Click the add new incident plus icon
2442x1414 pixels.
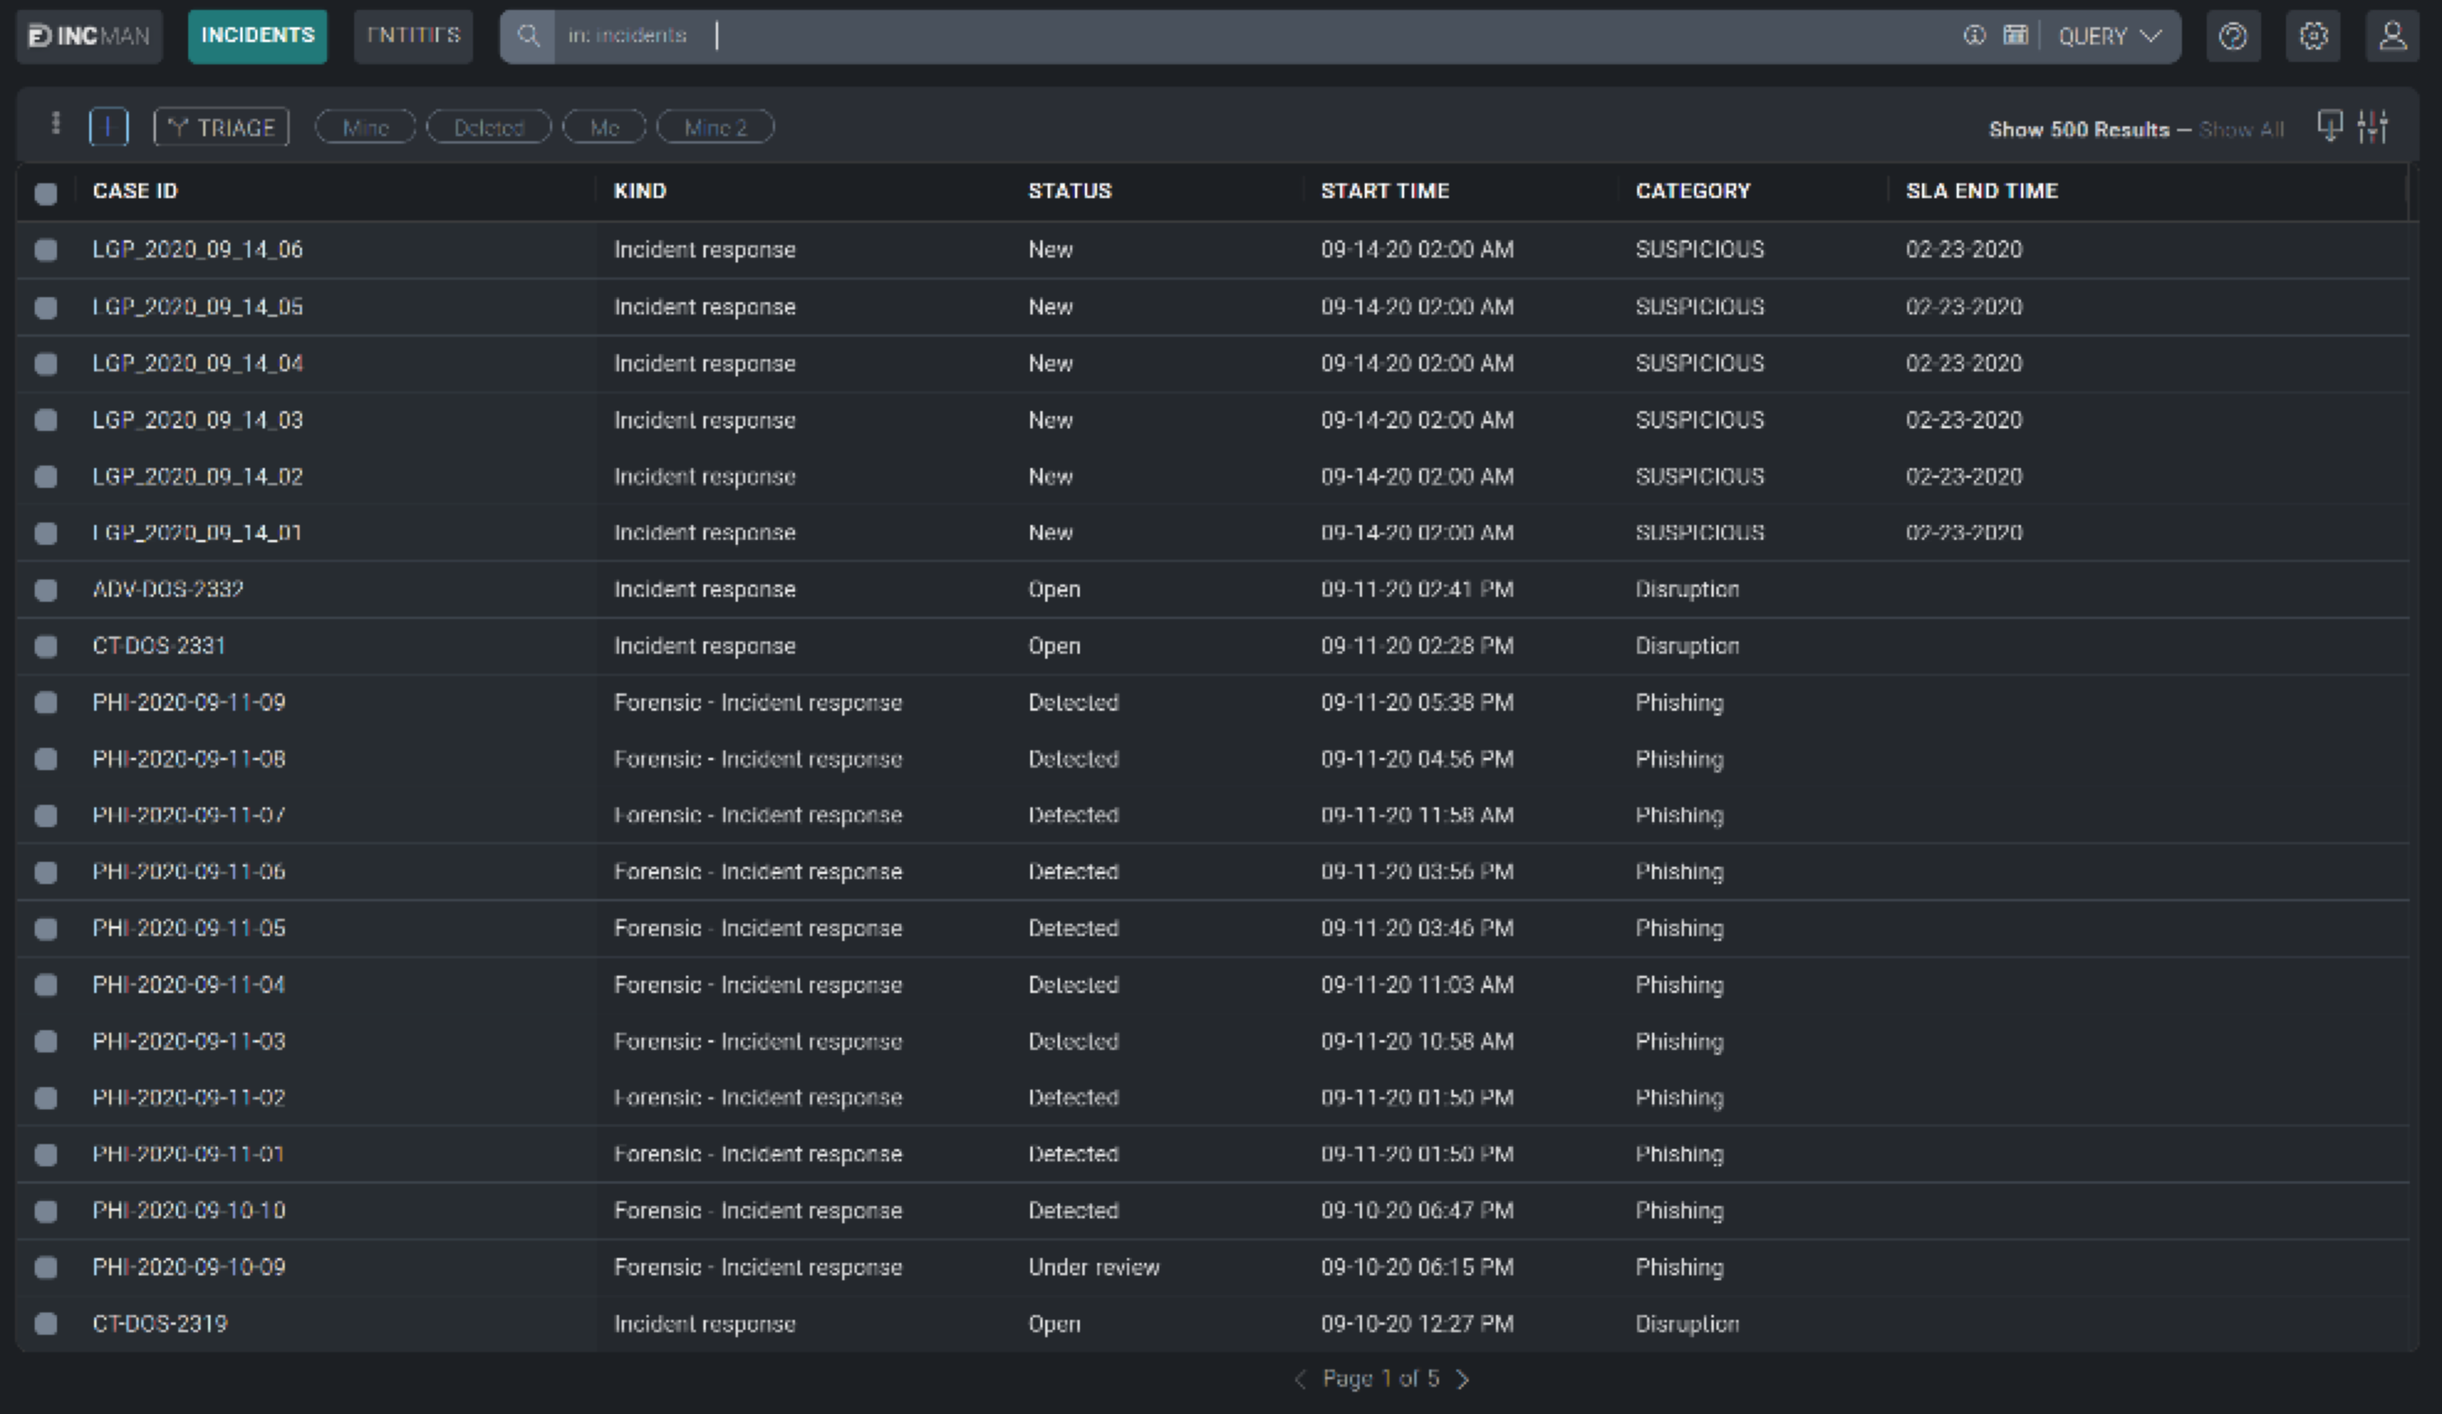[108, 127]
